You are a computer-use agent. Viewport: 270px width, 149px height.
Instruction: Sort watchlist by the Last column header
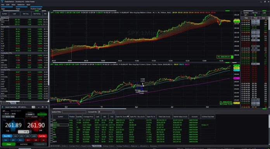[x=14, y=14]
